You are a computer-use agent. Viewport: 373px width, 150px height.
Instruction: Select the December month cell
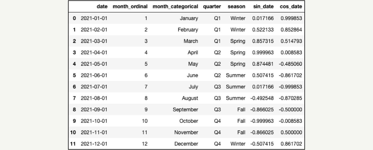pos(186,144)
